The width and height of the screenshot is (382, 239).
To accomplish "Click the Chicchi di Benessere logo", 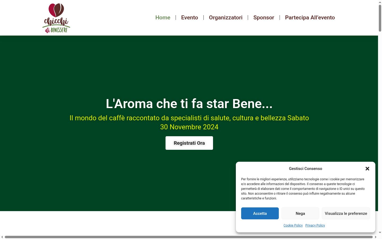I will pyautogui.click(x=56, y=18).
